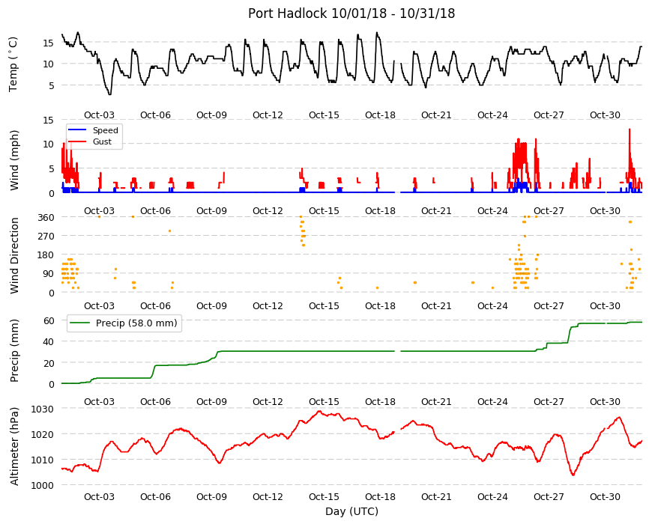652x524 pixels.
Task: Click the green Precip legend line
Action: click(80, 323)
